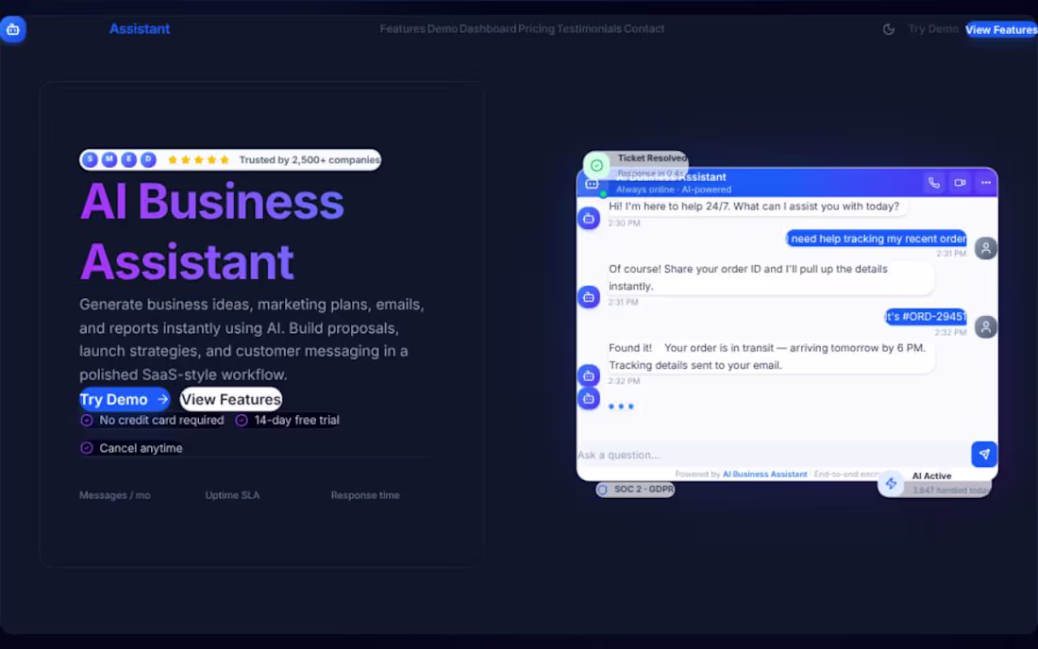Open AI Business Assistant footer link
Image resolution: width=1038 pixels, height=649 pixels.
[x=764, y=474]
